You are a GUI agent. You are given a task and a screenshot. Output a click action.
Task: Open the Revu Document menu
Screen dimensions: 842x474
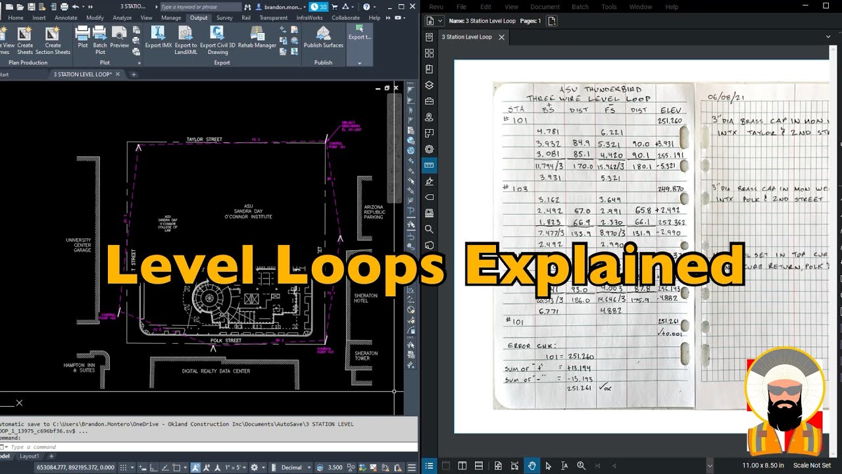pyautogui.click(x=545, y=7)
